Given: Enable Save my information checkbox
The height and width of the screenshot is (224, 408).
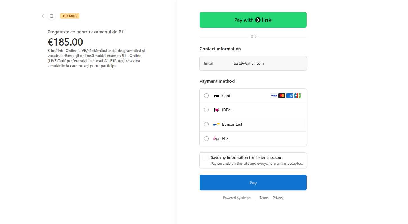Looking at the screenshot, I should 205,157.
